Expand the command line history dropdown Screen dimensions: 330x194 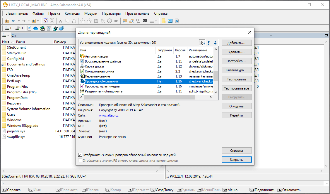326,183
